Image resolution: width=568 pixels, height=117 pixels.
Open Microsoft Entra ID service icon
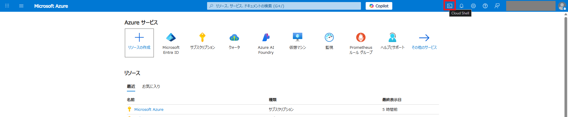171,37
